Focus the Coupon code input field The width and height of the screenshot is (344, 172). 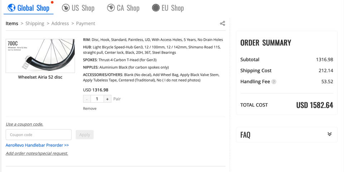coord(39,135)
